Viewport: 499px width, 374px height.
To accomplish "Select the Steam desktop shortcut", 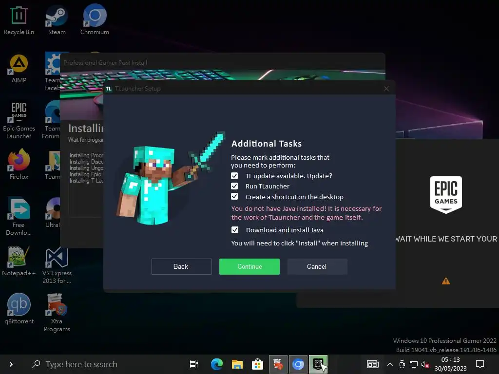I will tap(57, 20).
